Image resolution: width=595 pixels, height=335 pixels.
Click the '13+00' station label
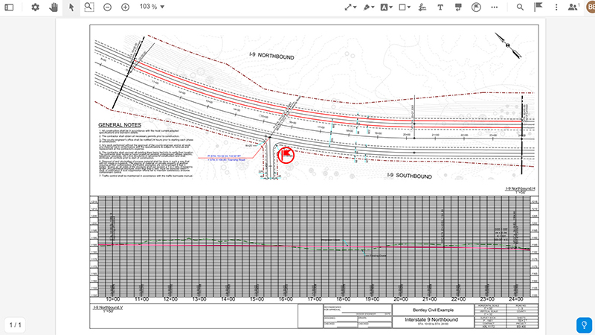[199, 299]
